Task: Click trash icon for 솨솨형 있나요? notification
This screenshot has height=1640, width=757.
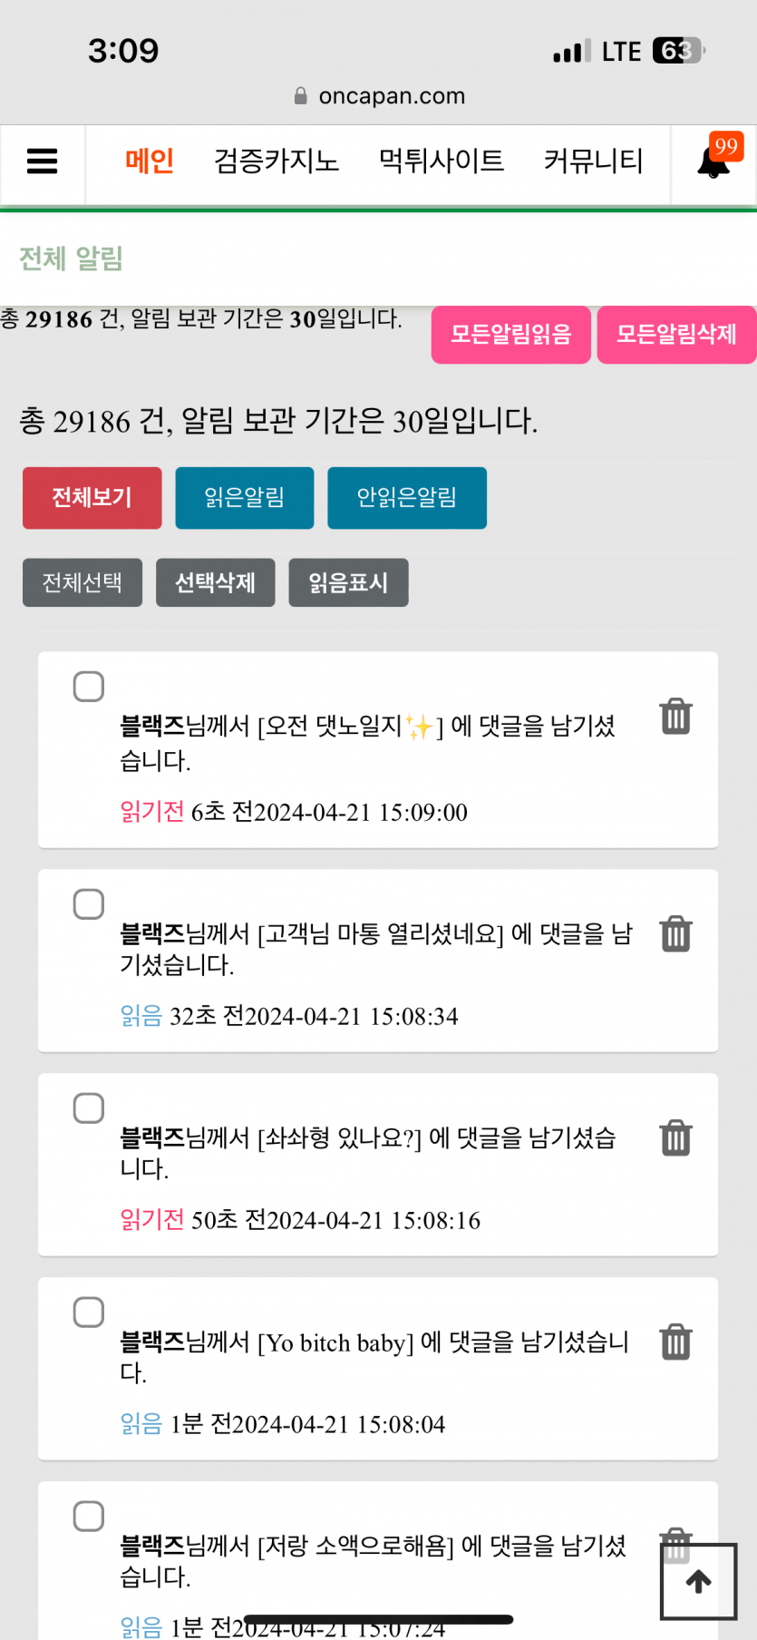Action: [675, 1137]
